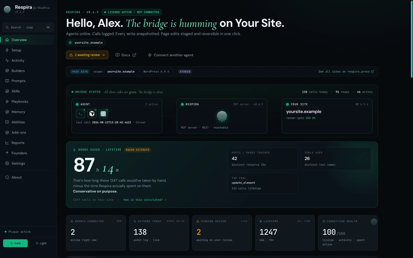Focus the Search jump field
This screenshot has height=258, width=413.
pos(28,27)
